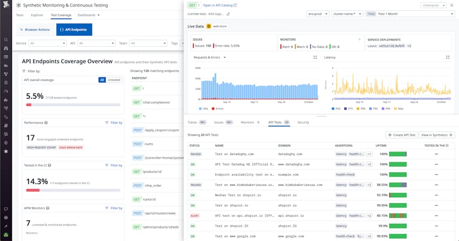The width and height of the screenshot is (459, 241).
Task: Close the endpoint side panel
Action: click(451, 5)
